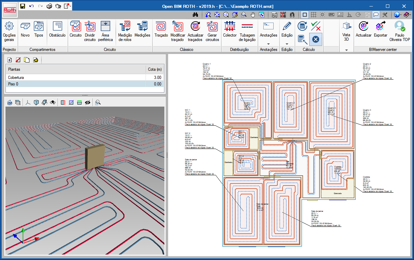Select the Colector tool
Image resolution: width=414 pixels, height=260 pixels.
click(x=230, y=29)
